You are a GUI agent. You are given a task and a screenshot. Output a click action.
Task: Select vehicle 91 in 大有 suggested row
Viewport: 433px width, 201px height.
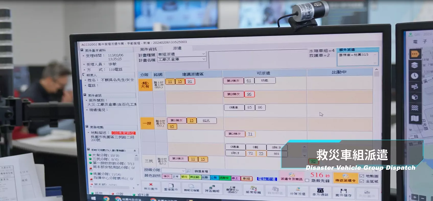click(x=190, y=81)
